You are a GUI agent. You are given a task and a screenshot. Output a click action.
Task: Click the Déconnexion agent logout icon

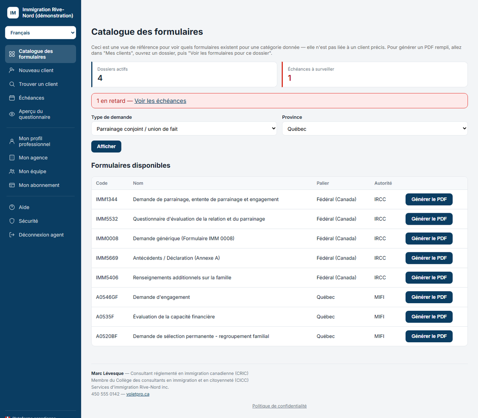[x=12, y=235]
